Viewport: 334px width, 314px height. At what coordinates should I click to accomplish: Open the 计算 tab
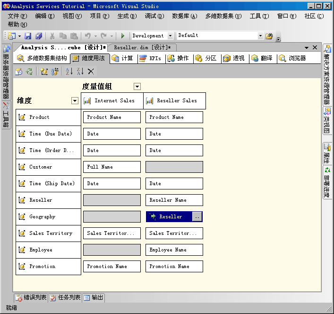(122, 58)
